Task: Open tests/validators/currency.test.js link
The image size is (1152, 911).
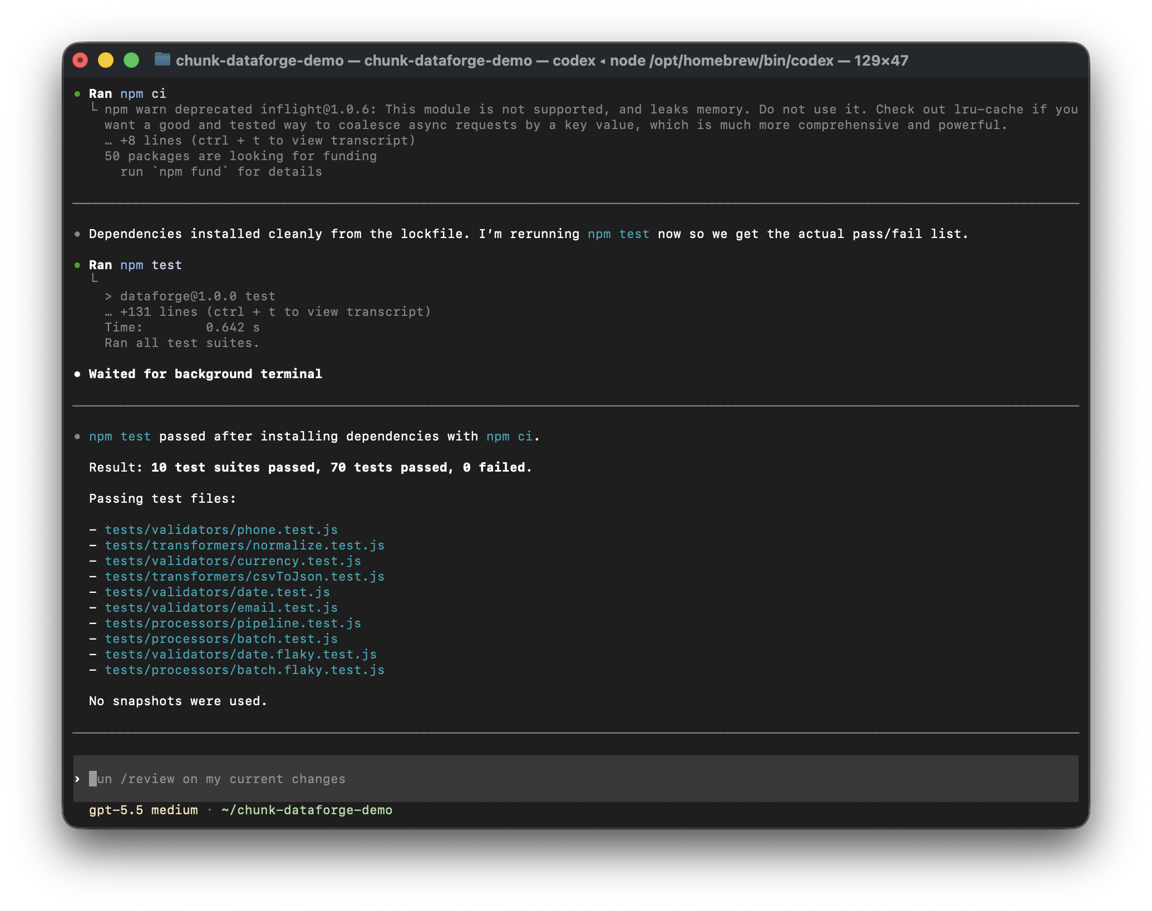Action: pyautogui.click(x=233, y=561)
